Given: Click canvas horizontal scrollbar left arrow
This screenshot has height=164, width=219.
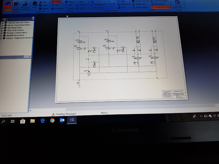Looking at the screenshot, I should click(x=30, y=110).
